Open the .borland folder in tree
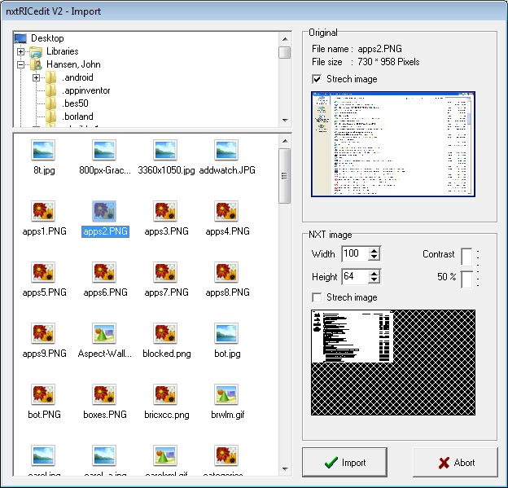This screenshot has width=508, height=488. [x=77, y=117]
